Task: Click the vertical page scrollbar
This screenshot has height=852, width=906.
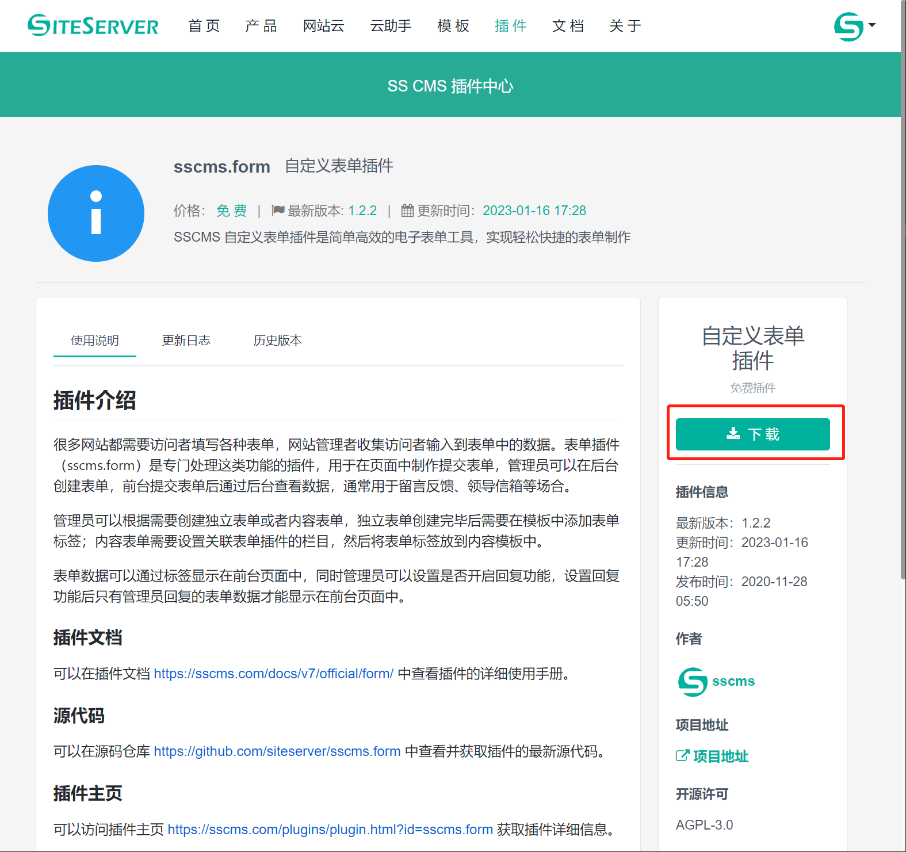Action: point(903,288)
